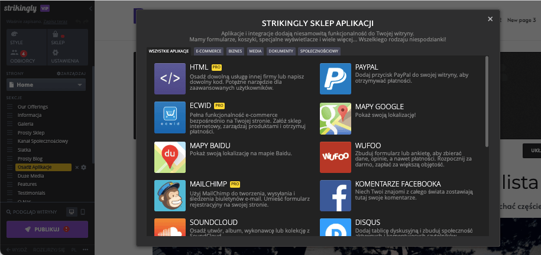The height and width of the screenshot is (255, 541).
Task: Open the Mapy Baidu app icon
Action: click(170, 157)
